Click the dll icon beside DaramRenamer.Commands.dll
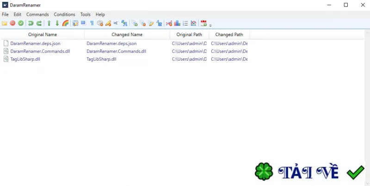The height and width of the screenshot is (186, 370). 6,51
